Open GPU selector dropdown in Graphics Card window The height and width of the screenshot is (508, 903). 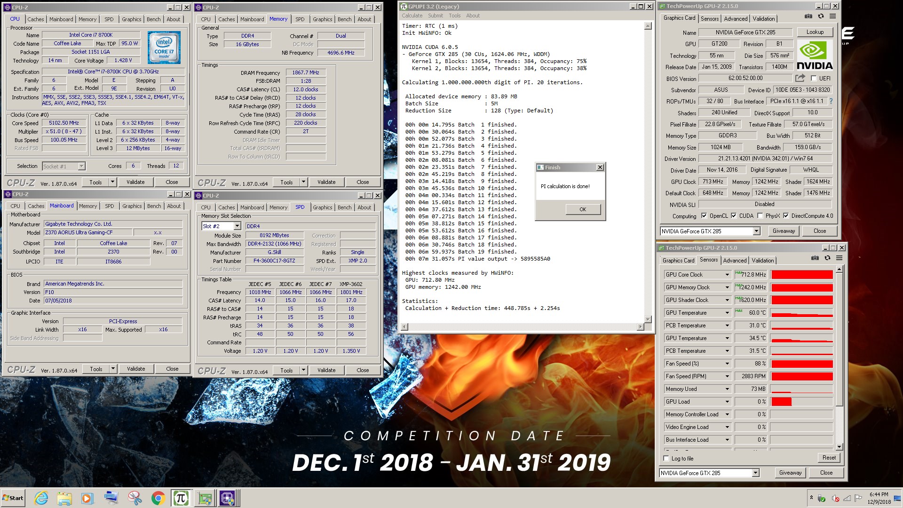(x=756, y=231)
